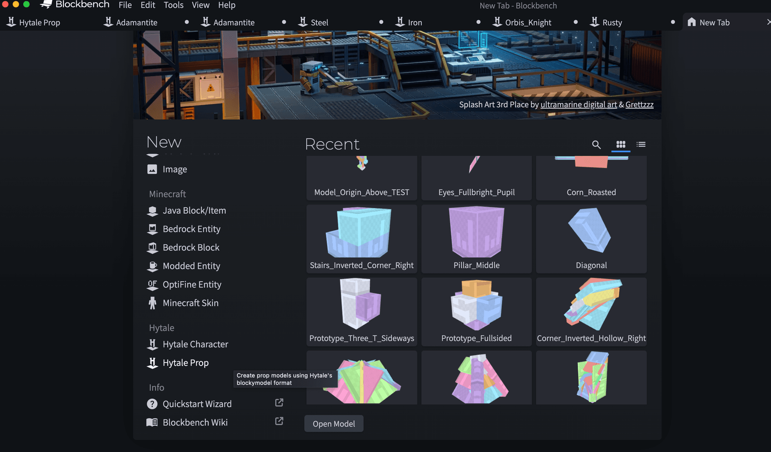Click external link icon beside Quickstart Wizard
This screenshot has width=771, height=452.
tap(279, 403)
